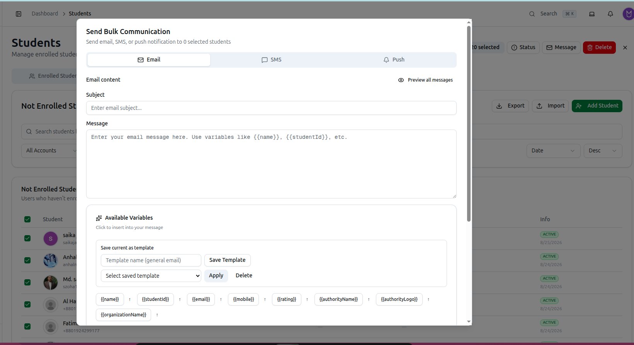The width and height of the screenshot is (634, 345).
Task: Click Md. row profile photo
Action: [51, 283]
